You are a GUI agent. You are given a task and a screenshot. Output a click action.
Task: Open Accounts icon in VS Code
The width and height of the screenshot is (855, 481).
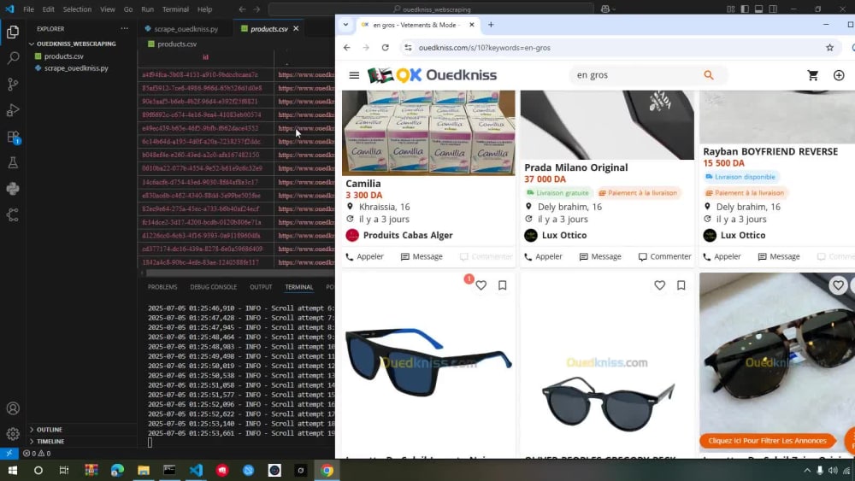(13, 408)
